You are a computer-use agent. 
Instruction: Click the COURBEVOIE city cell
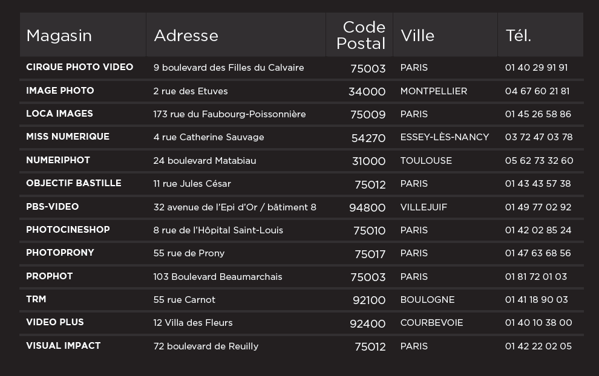tap(431, 323)
